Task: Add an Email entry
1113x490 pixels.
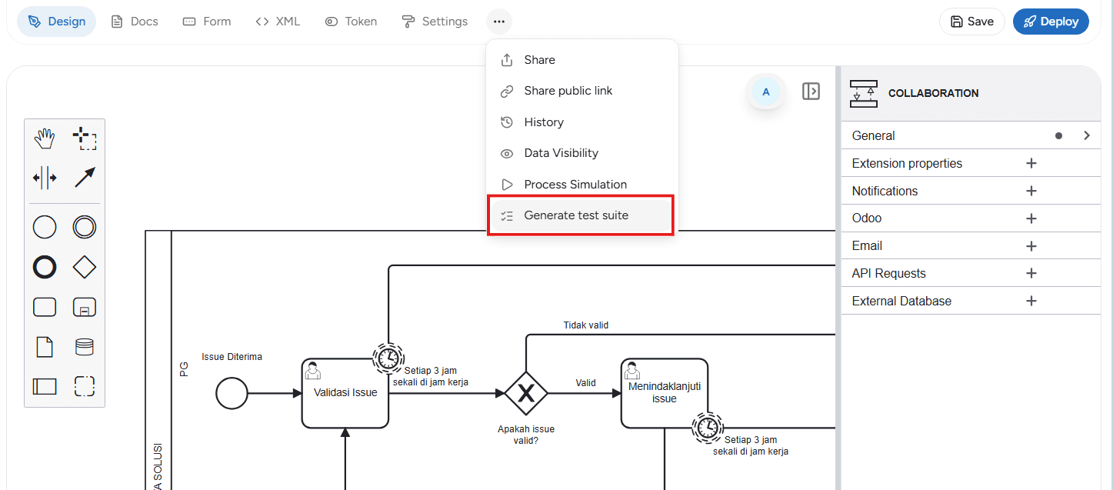Action: [x=1032, y=246]
